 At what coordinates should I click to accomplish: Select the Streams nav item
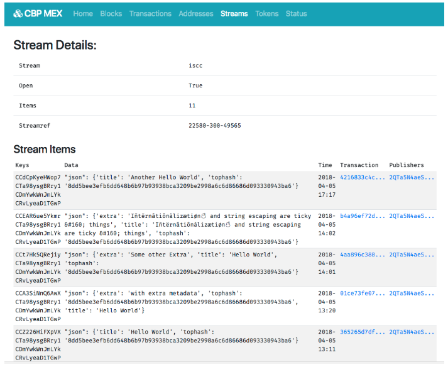pyautogui.click(x=234, y=14)
